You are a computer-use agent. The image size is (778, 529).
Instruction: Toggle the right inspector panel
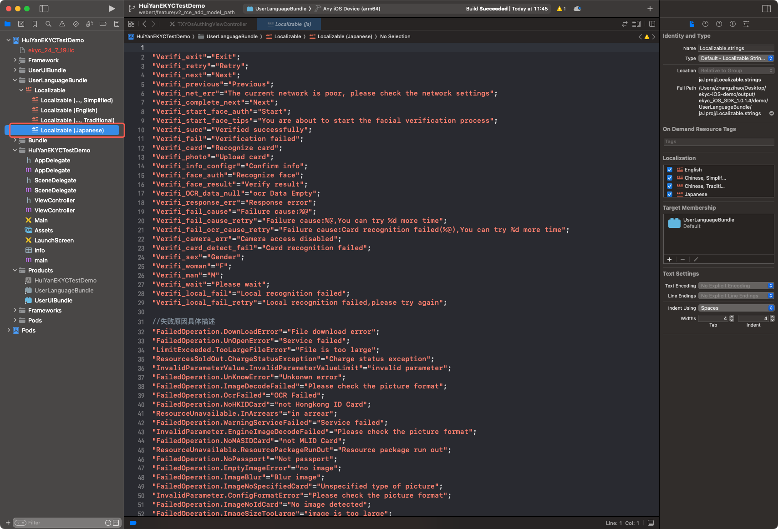[766, 9]
